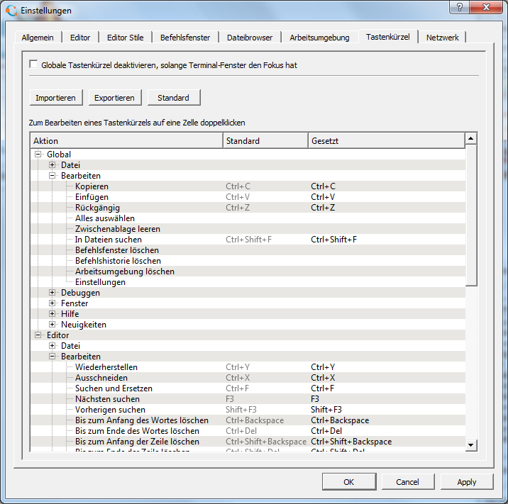Click the help question mark button in title bar
This screenshot has height=504, width=508.
(460, 7)
